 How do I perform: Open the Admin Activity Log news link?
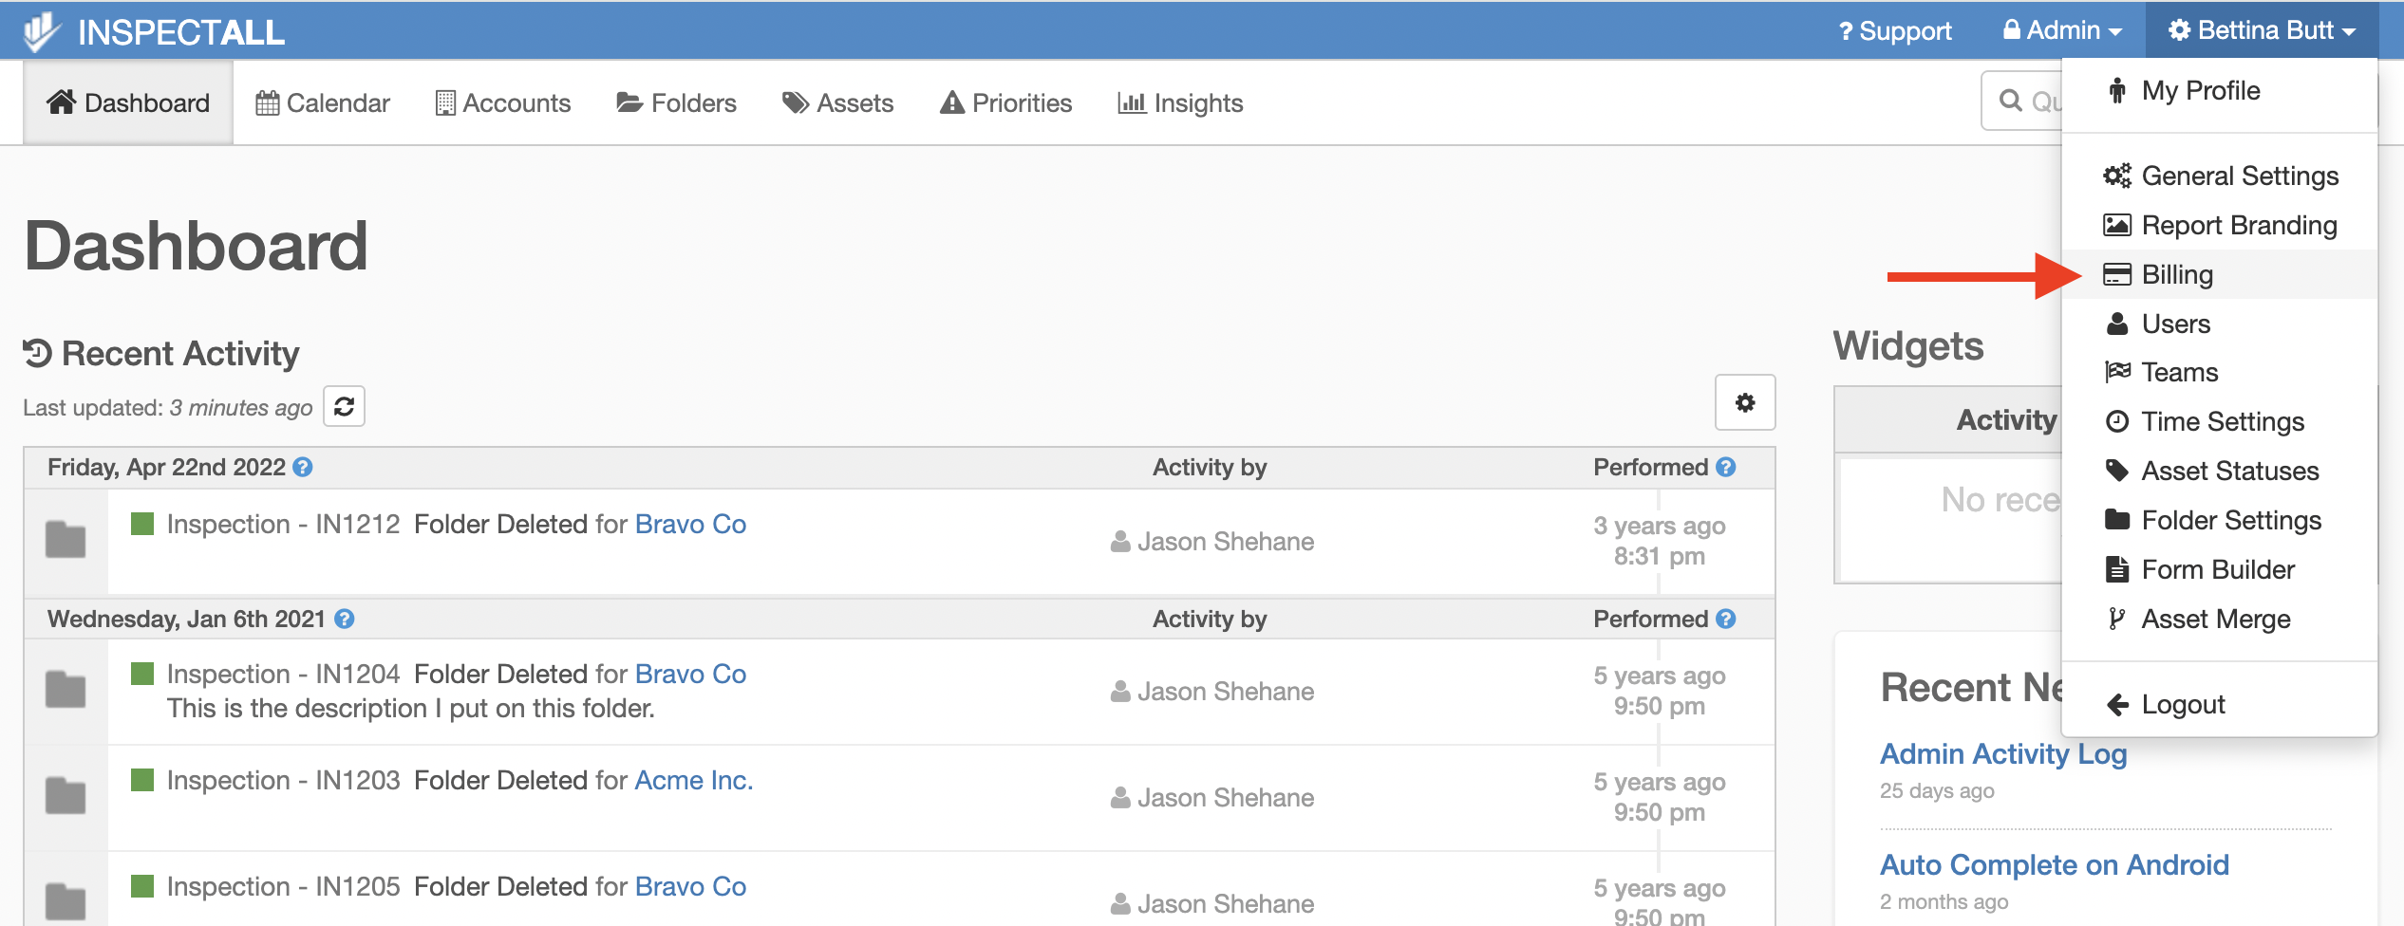[x=2003, y=754]
